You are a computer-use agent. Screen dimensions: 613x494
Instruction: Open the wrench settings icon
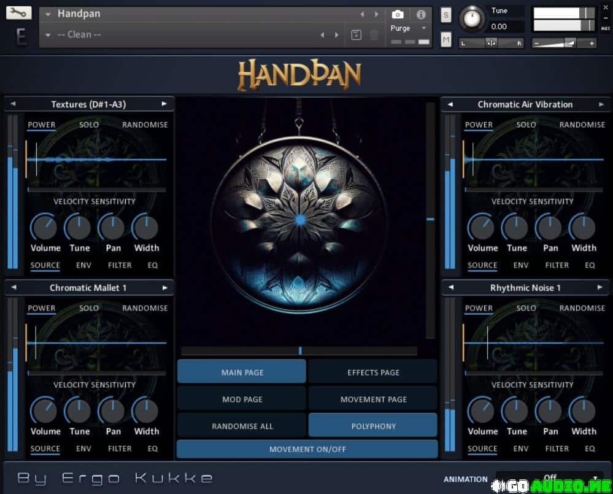[19, 12]
